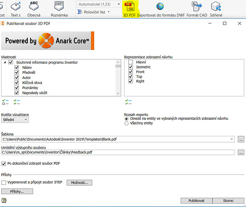Click the Přílohy... attachments button
The height and width of the screenshot is (207, 246).
click(17, 191)
